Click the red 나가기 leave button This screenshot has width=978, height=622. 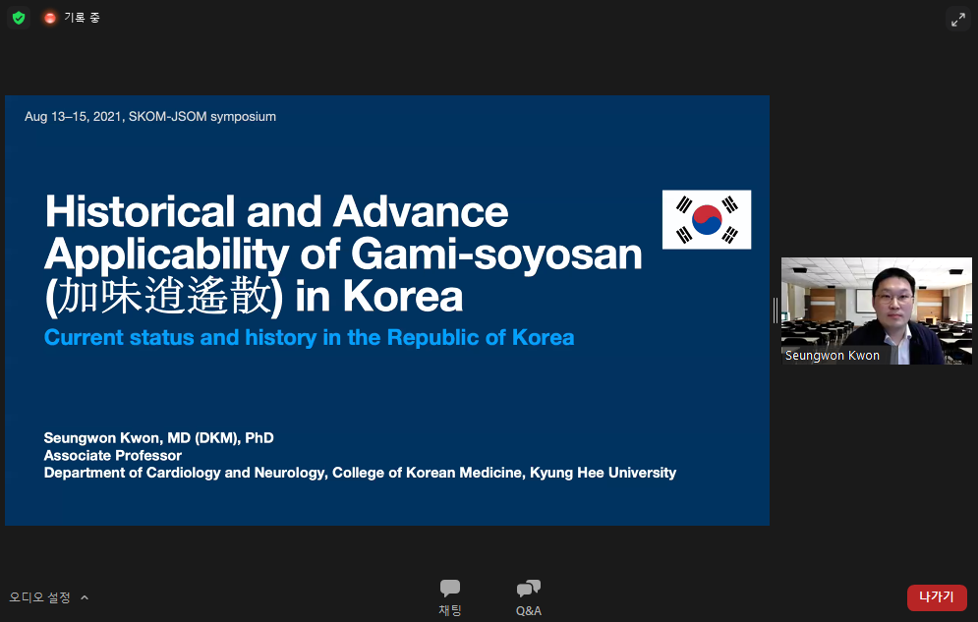[x=936, y=596]
